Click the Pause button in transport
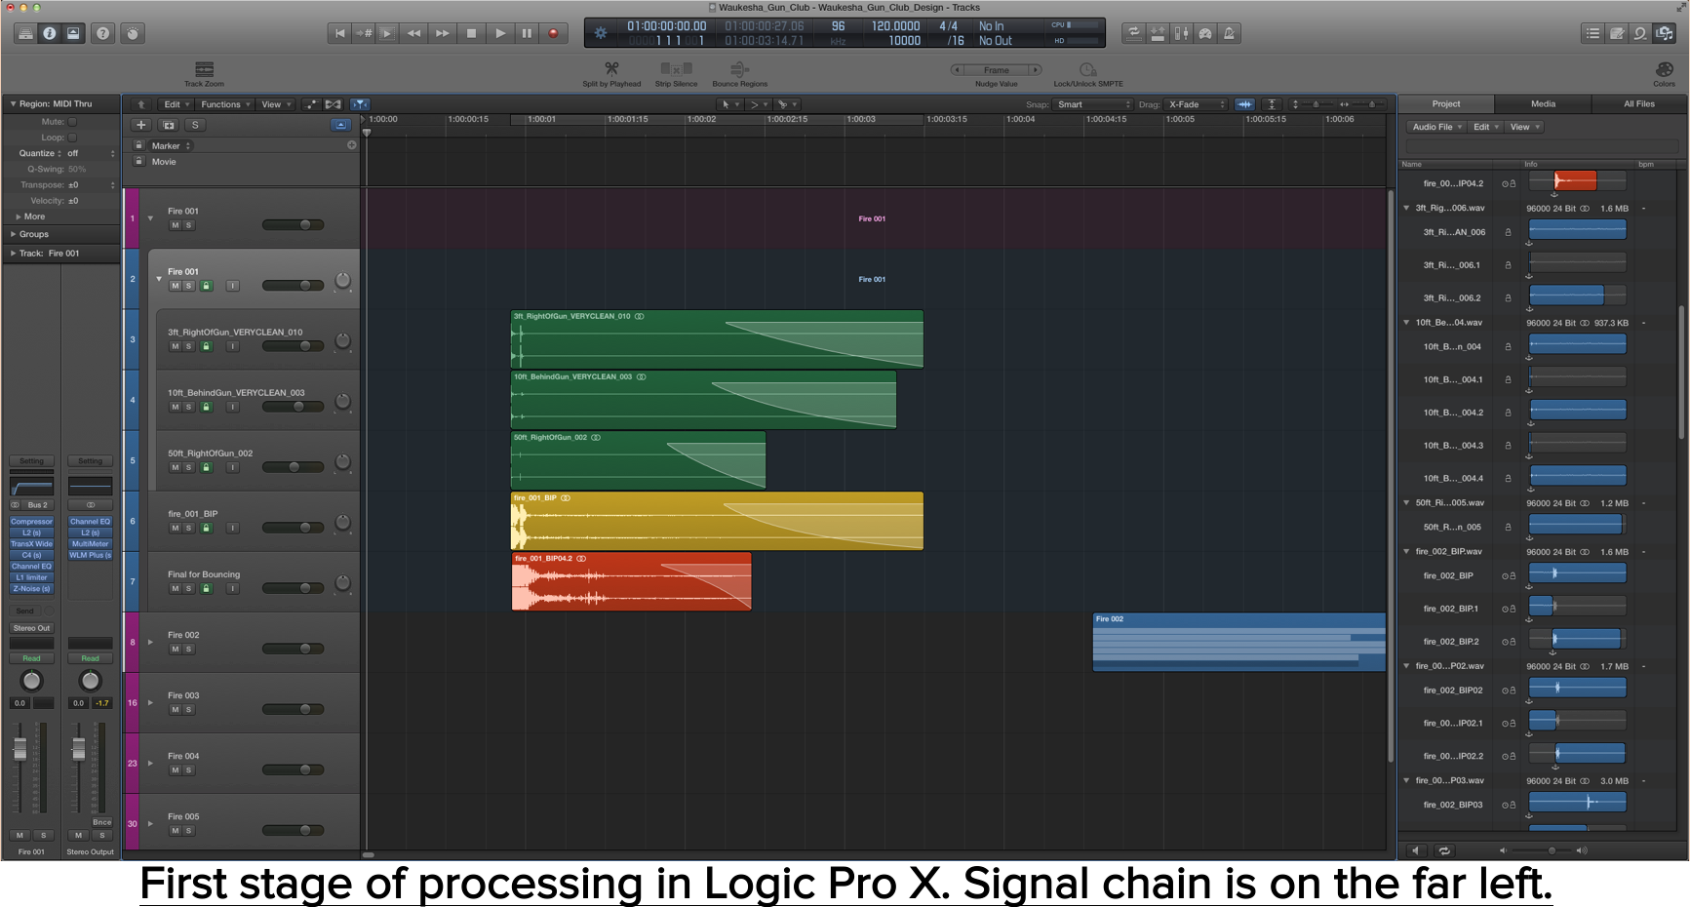 [x=527, y=33]
